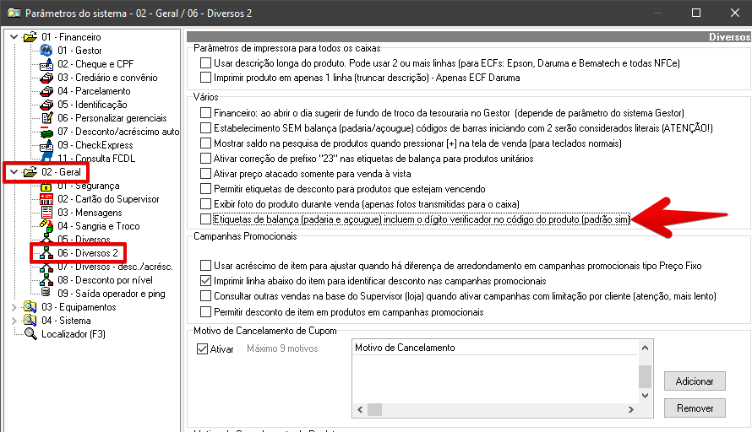Click the Adicionar button

click(x=695, y=381)
